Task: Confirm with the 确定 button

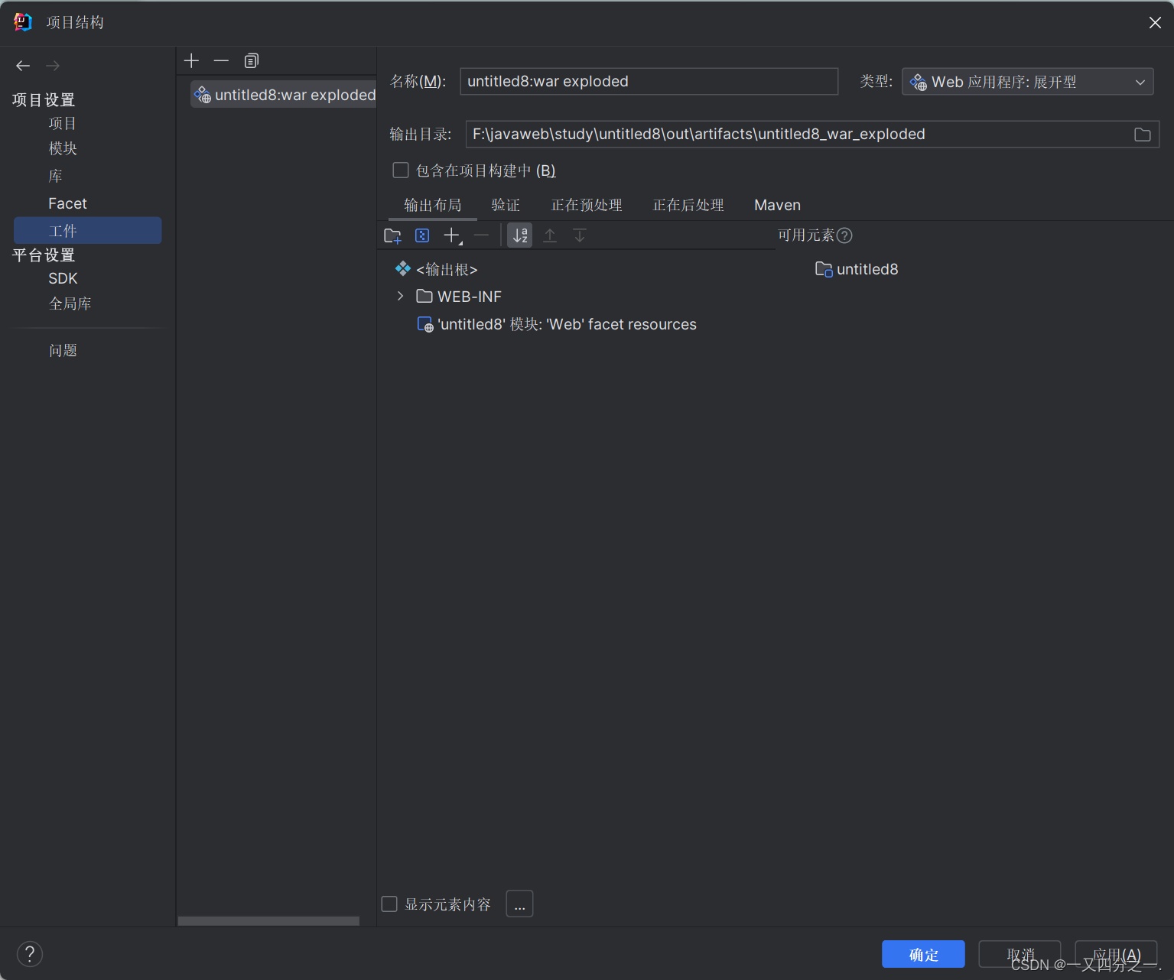Action: [923, 954]
